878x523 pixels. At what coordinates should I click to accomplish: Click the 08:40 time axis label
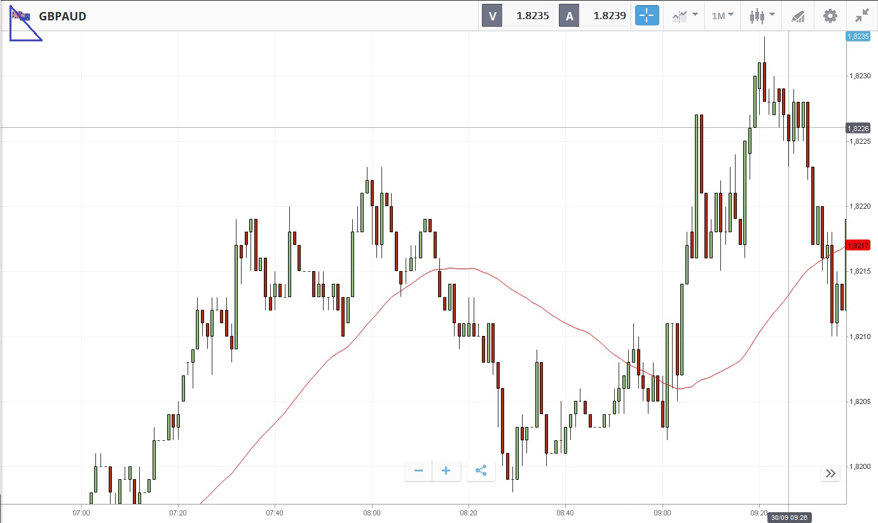565,512
